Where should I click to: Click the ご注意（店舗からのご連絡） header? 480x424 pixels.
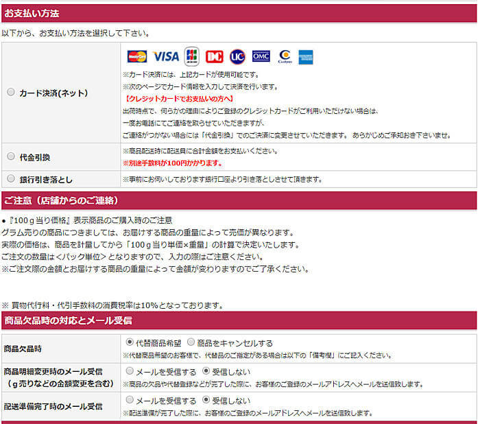[x=62, y=200]
